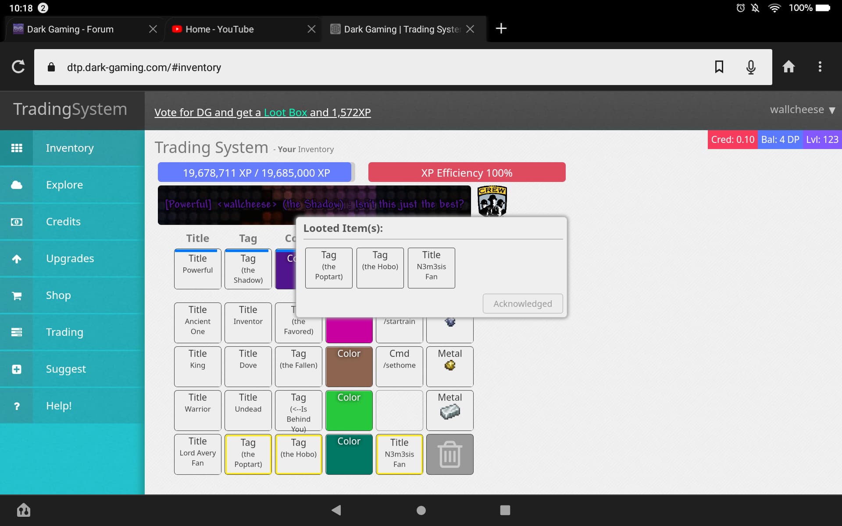Click the XP Efficiency 100% bar
The image size is (842, 526).
[467, 172]
